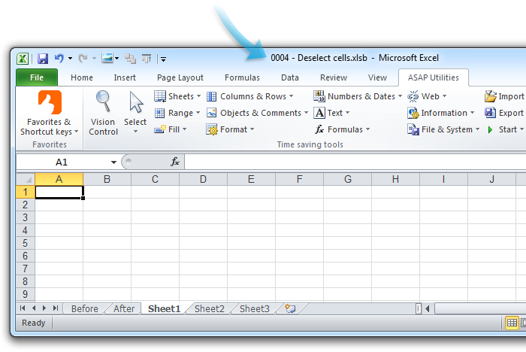
Task: Click the Save icon in quick access toolbar
Action: (x=43, y=58)
